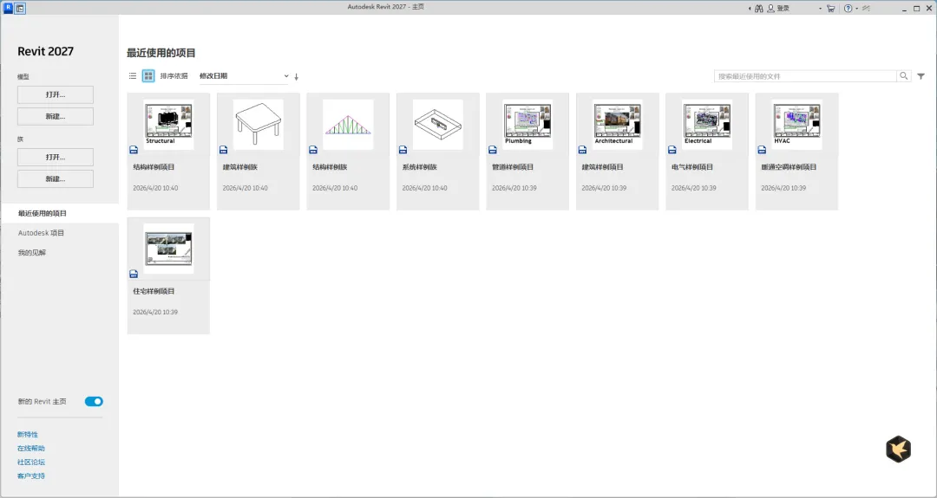Click the magnifier search button

tap(904, 75)
